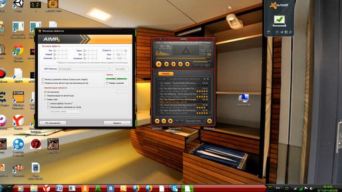Click the plus add-files button under the playlist
342x192 pixels.
[157, 121]
